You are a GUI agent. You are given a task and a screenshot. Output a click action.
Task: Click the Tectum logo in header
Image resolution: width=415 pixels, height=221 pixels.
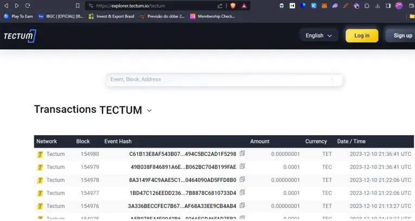(x=20, y=36)
